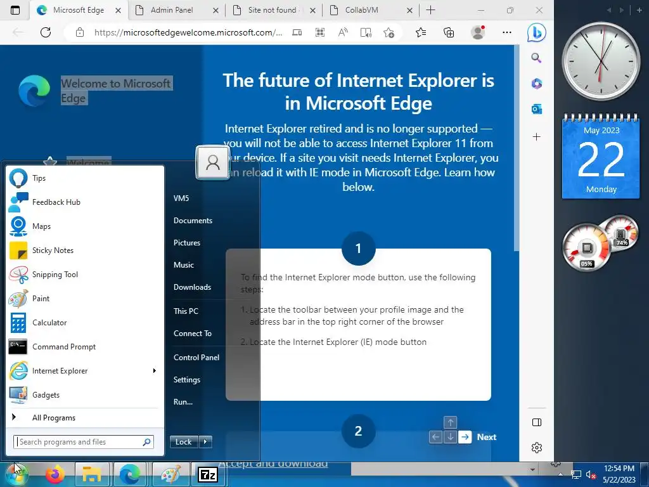
Task: Expand Internet Explorer jump list arrow
Action: 155,370
